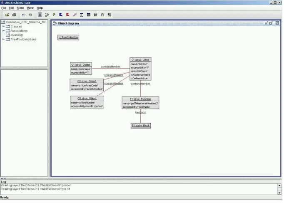Select the Pre-/Postconditions folder in tree
Image resolution: width=284 pixels, height=203 pixels.
pyautogui.click(x=21, y=39)
